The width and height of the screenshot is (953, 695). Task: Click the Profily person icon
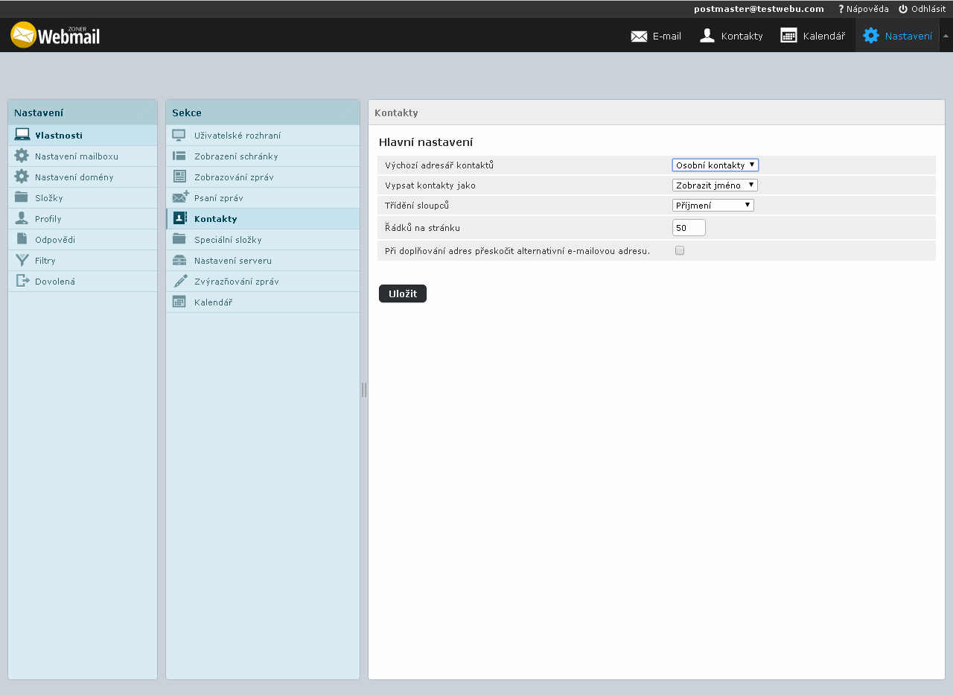point(22,219)
